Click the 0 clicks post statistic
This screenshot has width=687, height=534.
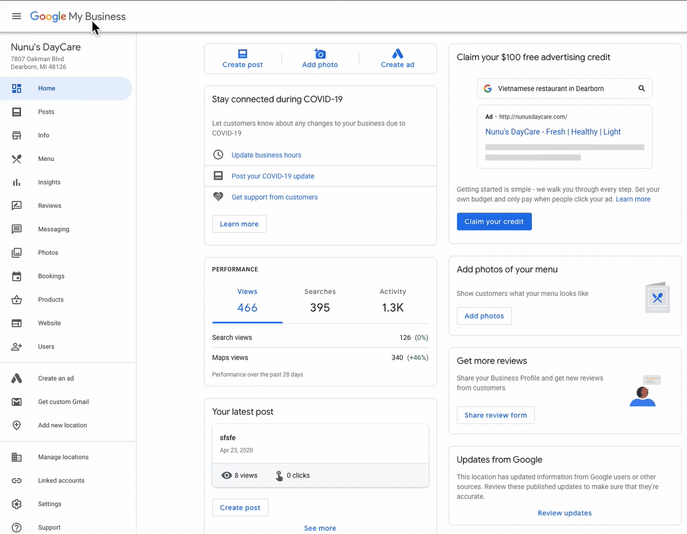pos(293,476)
